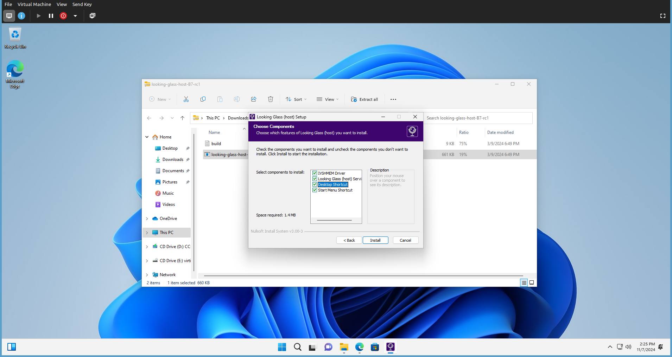
Task: Open shutdown options dropdown arrow
Action: click(75, 16)
